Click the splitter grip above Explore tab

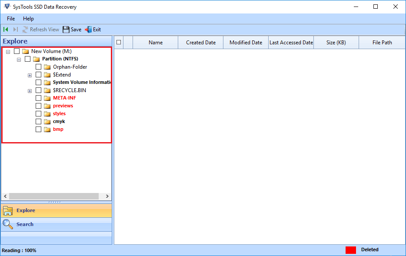(55, 202)
